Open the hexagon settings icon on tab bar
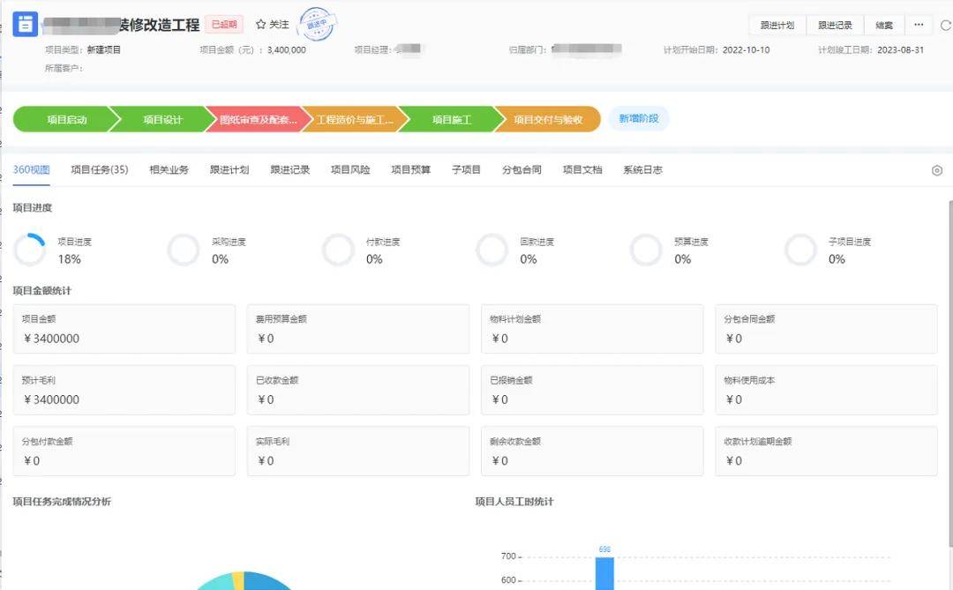 pos(937,170)
